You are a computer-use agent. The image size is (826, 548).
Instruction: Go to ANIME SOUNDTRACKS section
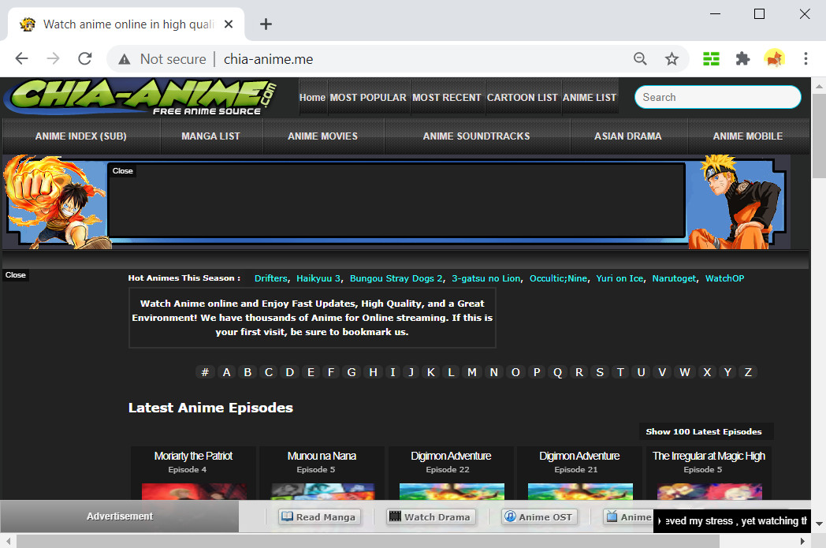(x=476, y=136)
